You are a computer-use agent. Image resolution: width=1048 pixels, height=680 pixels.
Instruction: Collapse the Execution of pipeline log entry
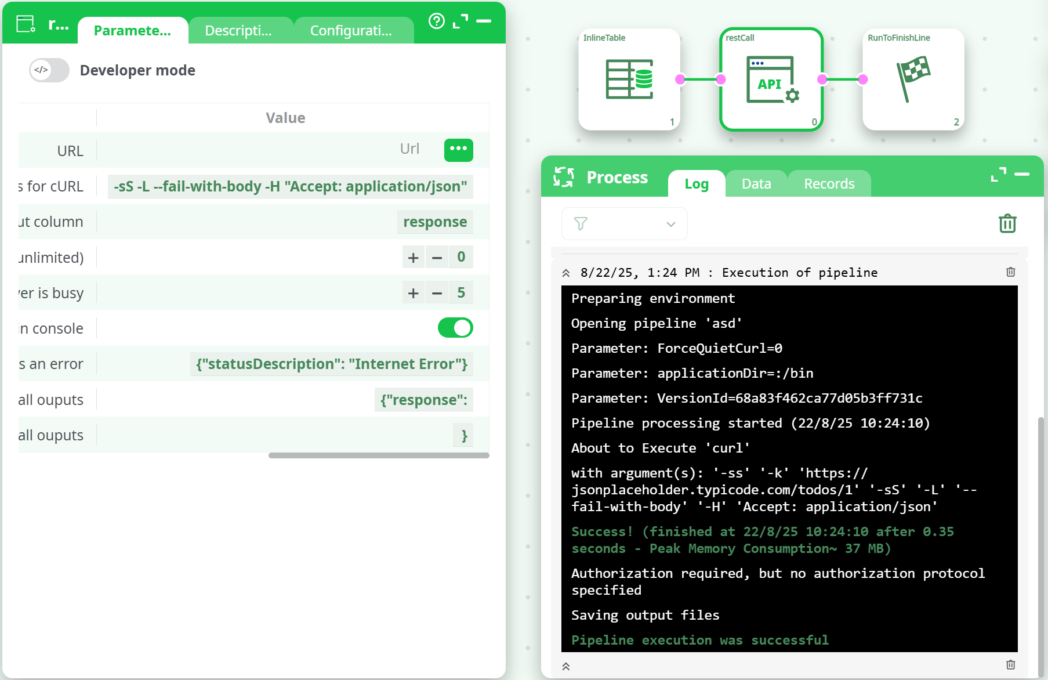pyautogui.click(x=566, y=273)
